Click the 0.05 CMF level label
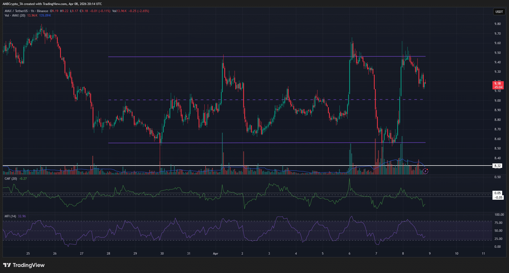 [497, 193]
